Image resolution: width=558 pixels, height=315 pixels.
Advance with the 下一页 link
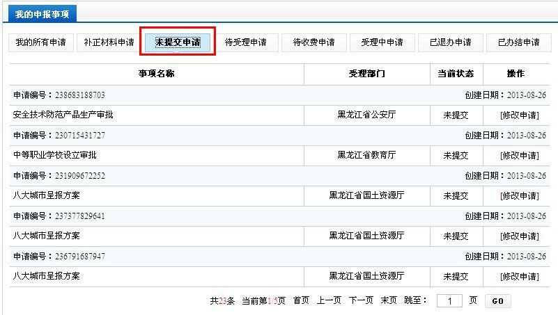(x=360, y=301)
